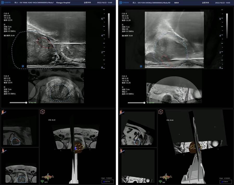
Task: Click the right fusion opacity slider handle
Action: [144, 103]
